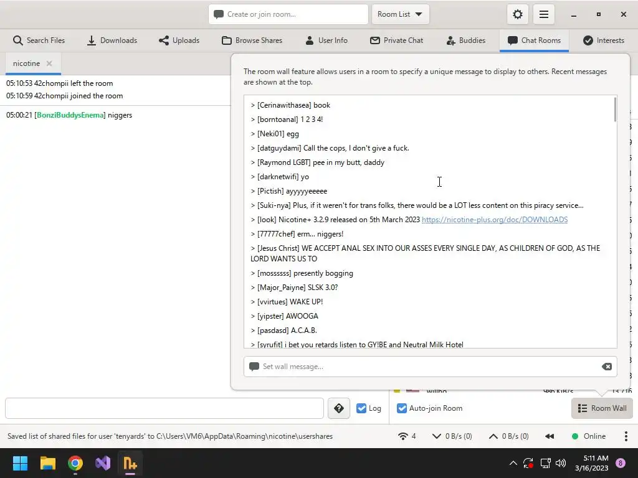The width and height of the screenshot is (638, 478).
Task: Open the status bar three-dot menu
Action: [x=626, y=436]
